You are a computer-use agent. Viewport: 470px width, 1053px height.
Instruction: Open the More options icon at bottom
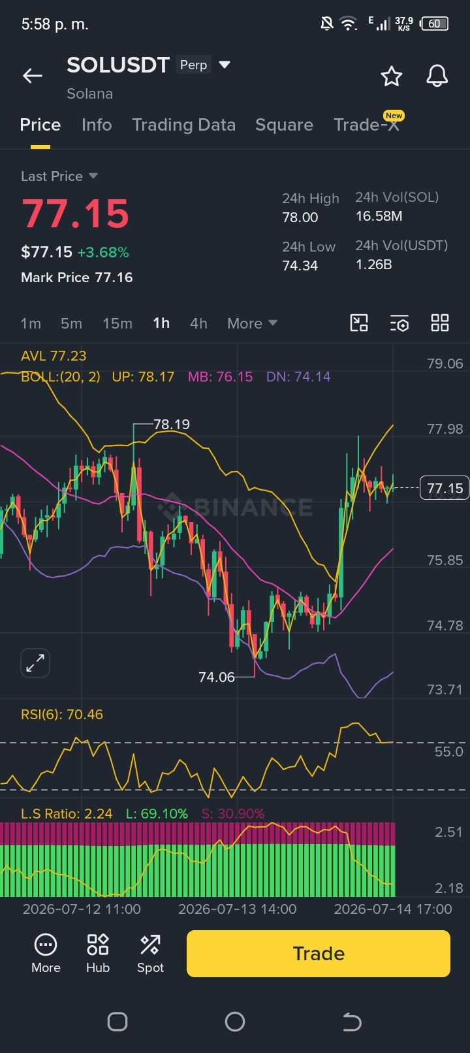click(x=46, y=954)
